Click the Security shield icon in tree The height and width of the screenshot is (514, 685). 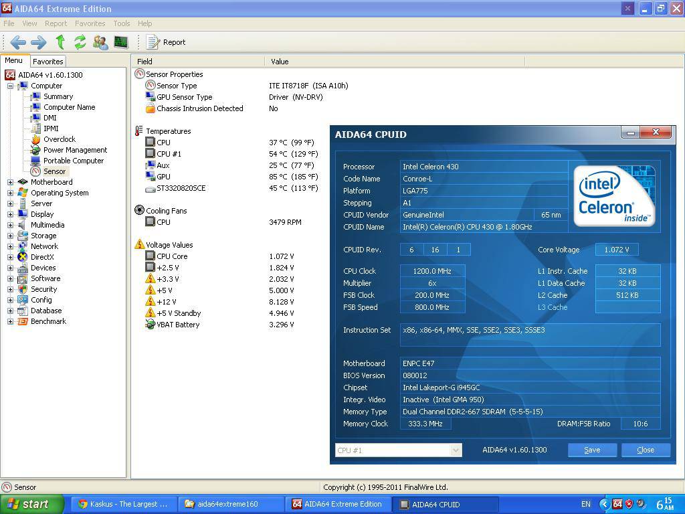pyautogui.click(x=22, y=289)
